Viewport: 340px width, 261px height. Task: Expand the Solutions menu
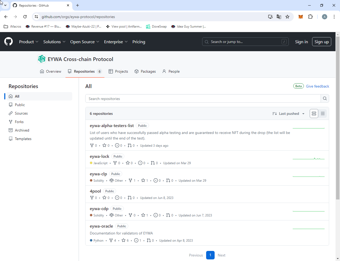click(54, 42)
